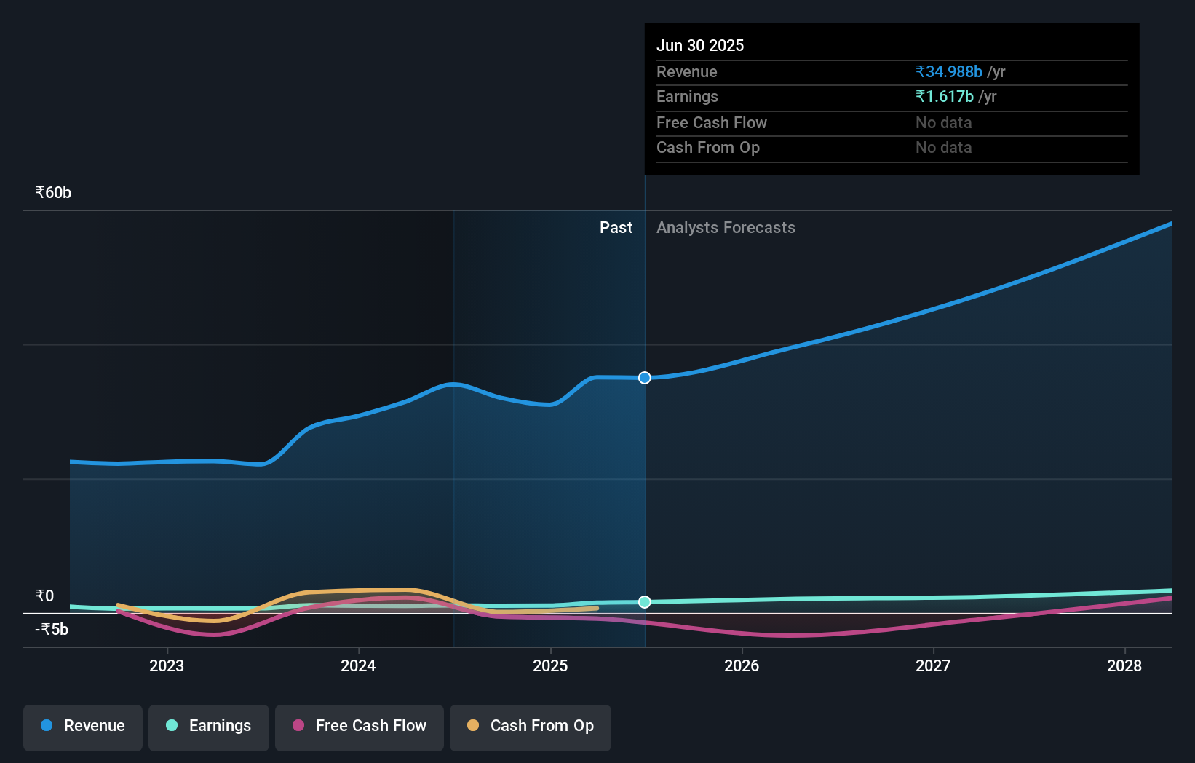Screen dimensions: 1195x763
Task: Disable the Cash From Op series
Action: tap(530, 726)
